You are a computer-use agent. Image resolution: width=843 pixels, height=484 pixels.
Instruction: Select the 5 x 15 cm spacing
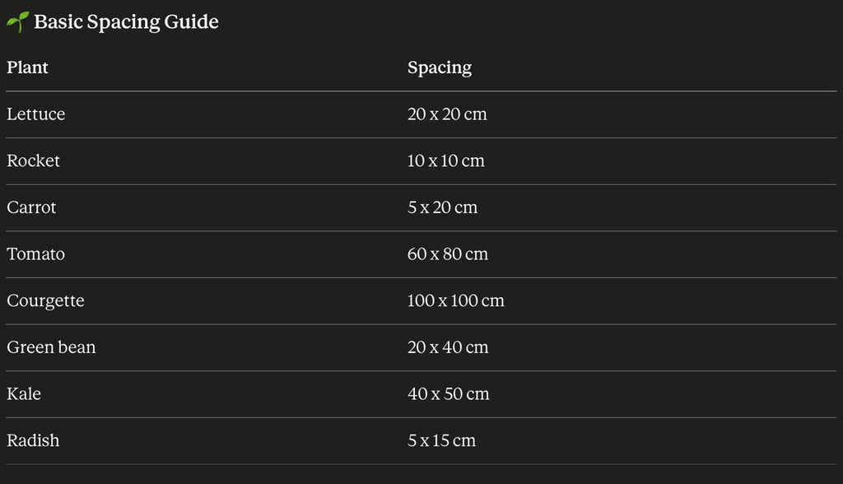coord(441,441)
